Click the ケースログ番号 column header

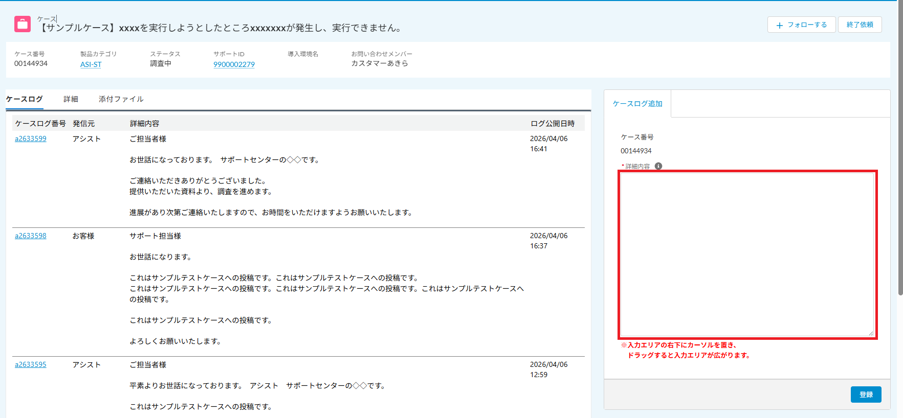pos(40,124)
